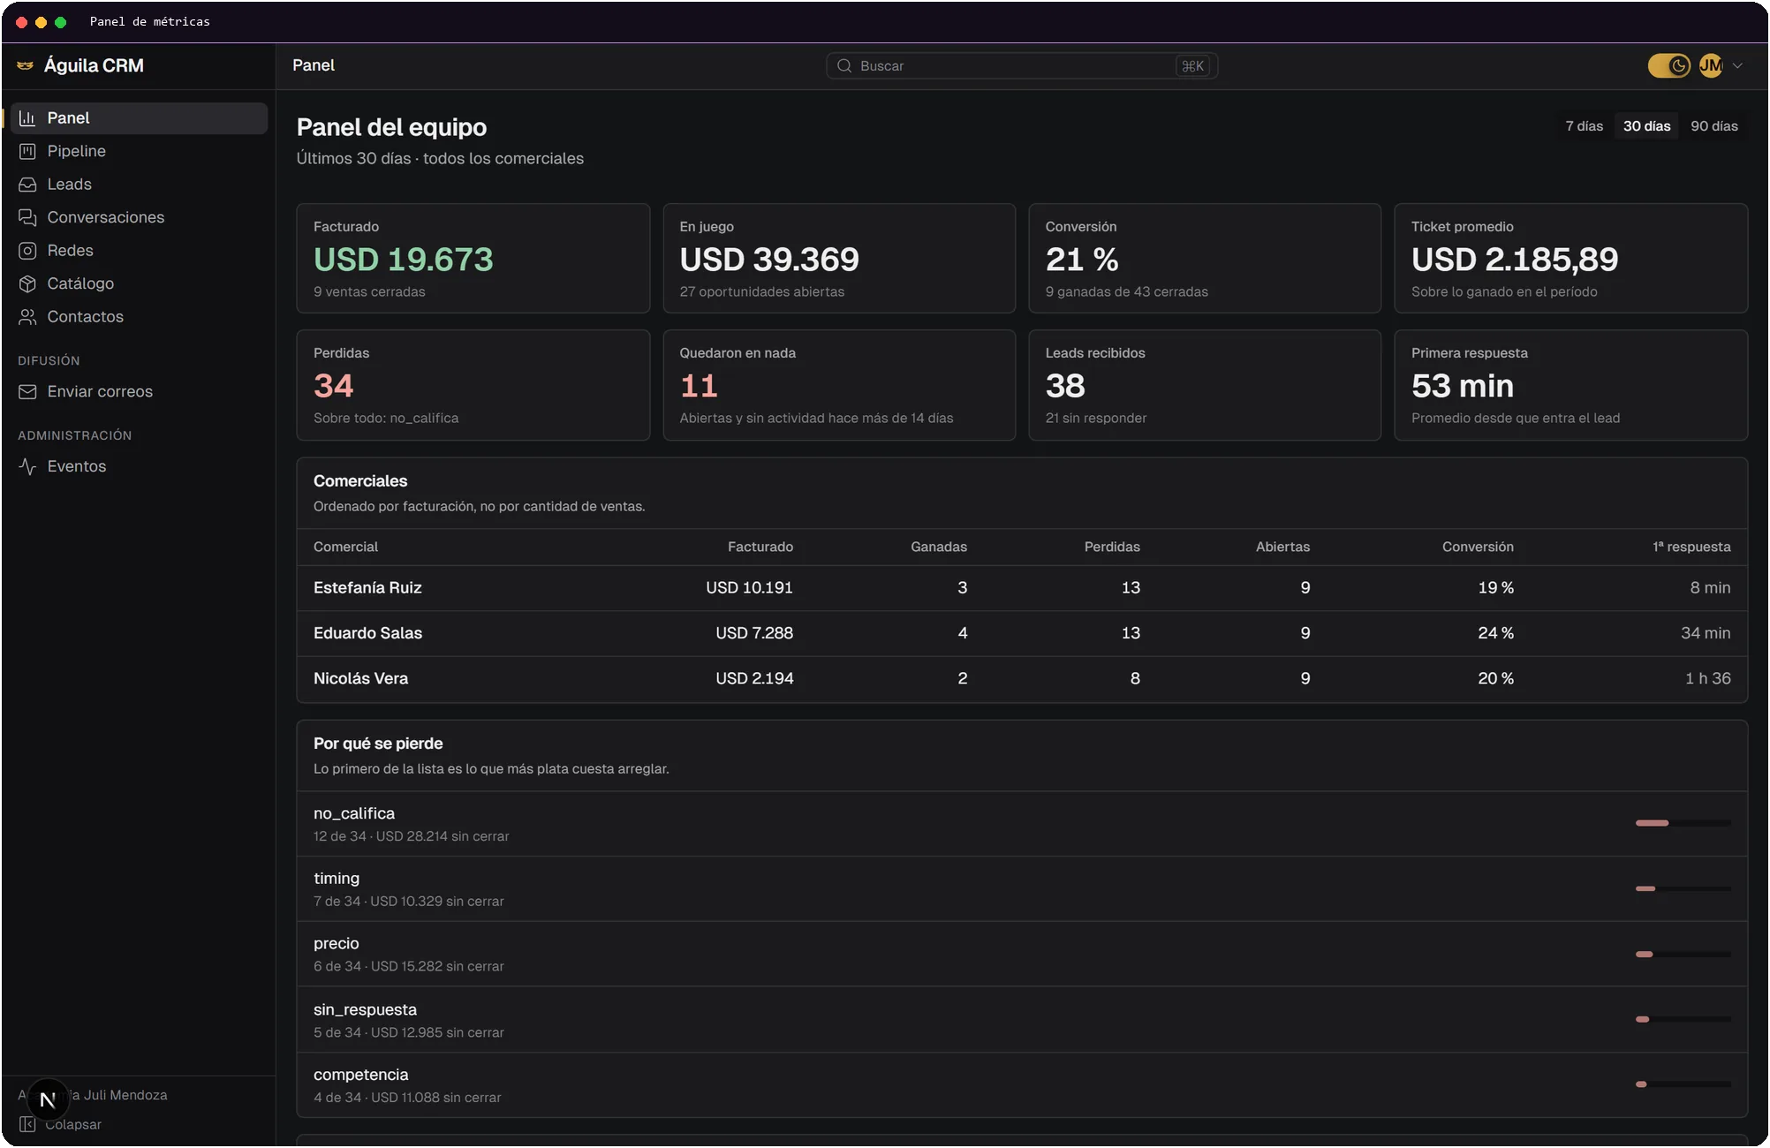Toggle the dark mode switch

tap(1668, 65)
